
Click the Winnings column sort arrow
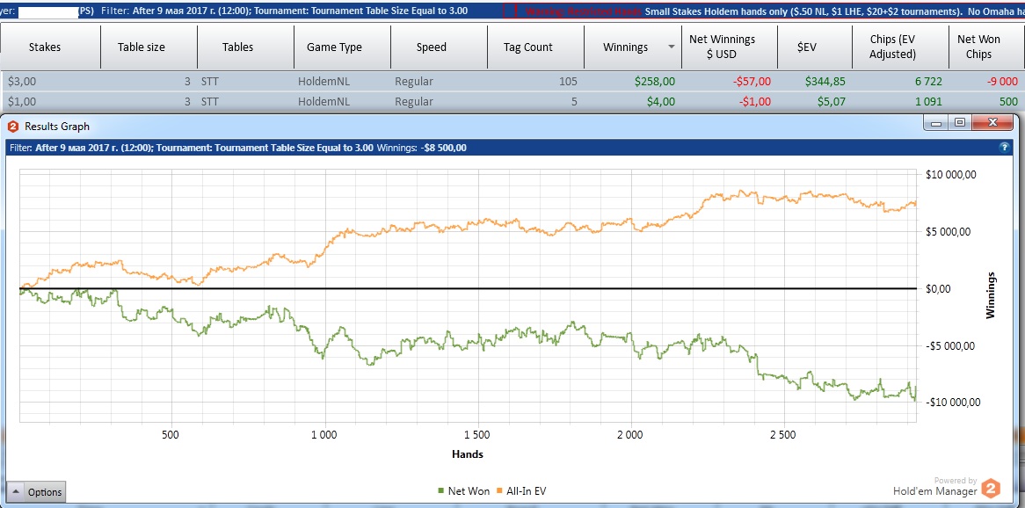coord(672,47)
